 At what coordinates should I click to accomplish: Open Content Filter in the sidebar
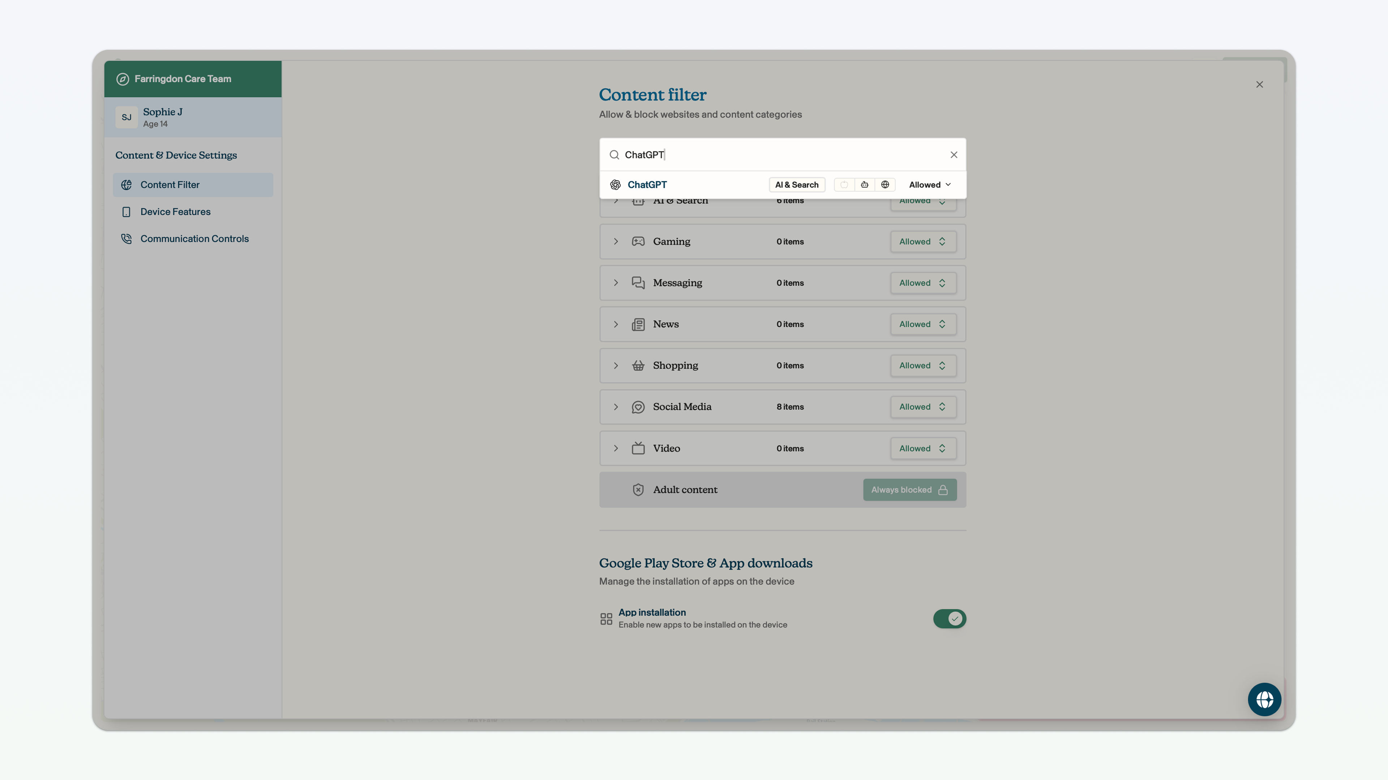tap(193, 185)
